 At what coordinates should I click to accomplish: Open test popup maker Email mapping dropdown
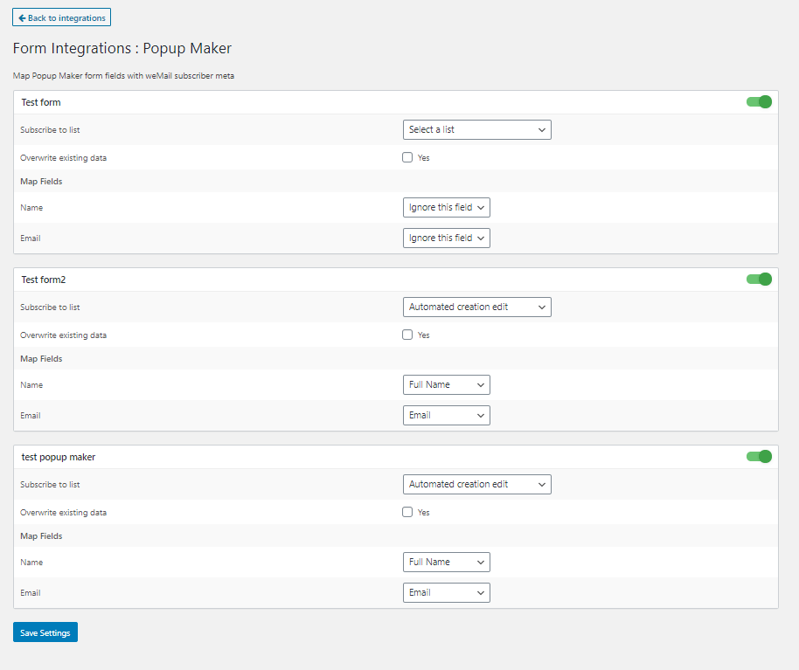447,592
